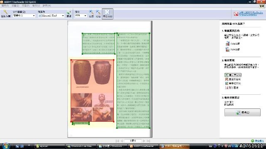The image size is (266, 149).
Task: Select the draw picture area tool
Action: pos(233,79)
